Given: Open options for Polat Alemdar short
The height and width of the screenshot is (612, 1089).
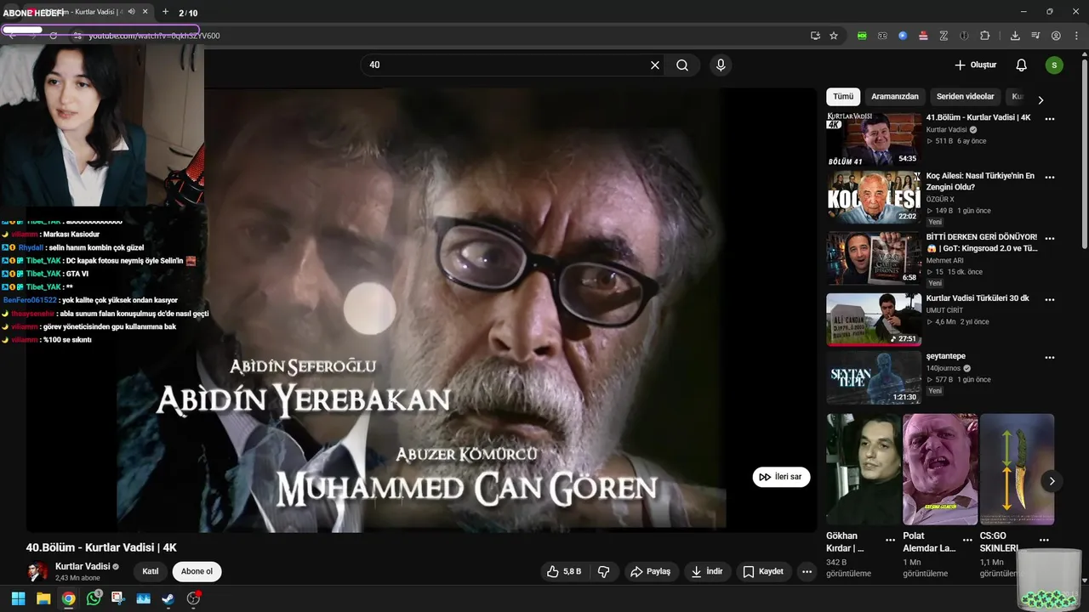Looking at the screenshot, I should pyautogui.click(x=967, y=540).
